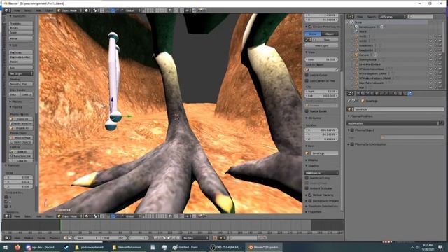
Task: Collapse the Transform panel in the tool shelf
Action: click(17, 16)
